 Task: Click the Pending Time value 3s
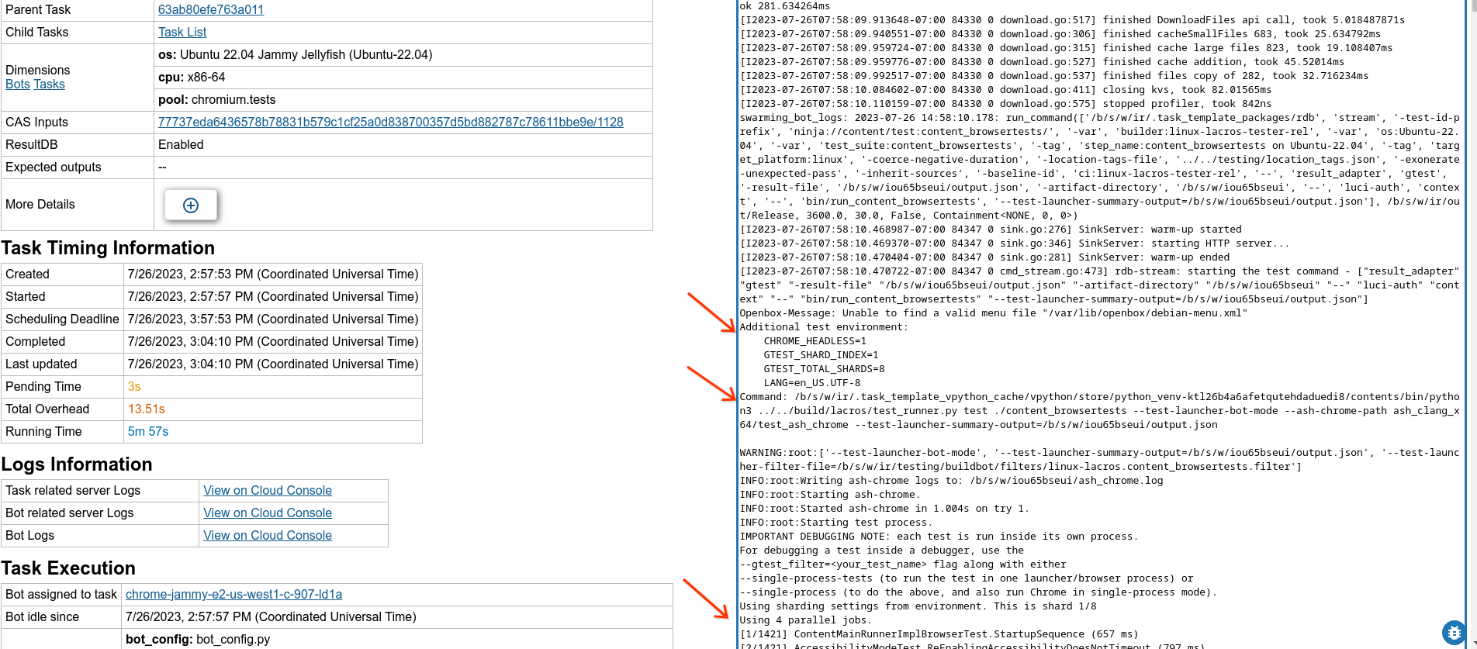(134, 387)
